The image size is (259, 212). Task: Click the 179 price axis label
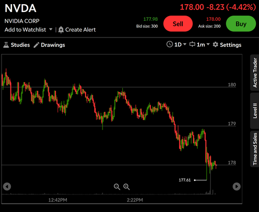[232, 124]
